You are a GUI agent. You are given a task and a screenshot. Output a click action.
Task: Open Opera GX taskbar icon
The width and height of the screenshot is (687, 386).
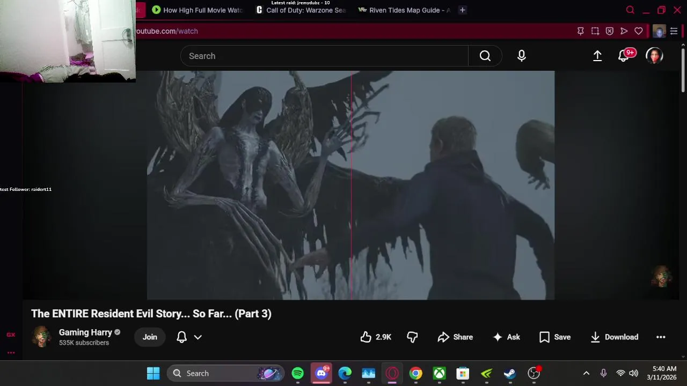point(392,373)
